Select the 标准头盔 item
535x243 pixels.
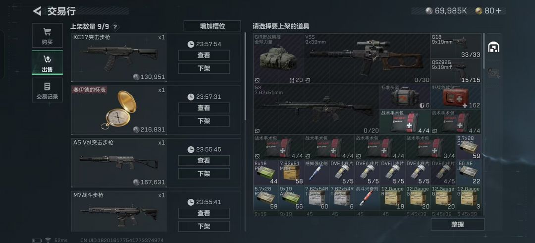pyautogui.click(x=405, y=97)
